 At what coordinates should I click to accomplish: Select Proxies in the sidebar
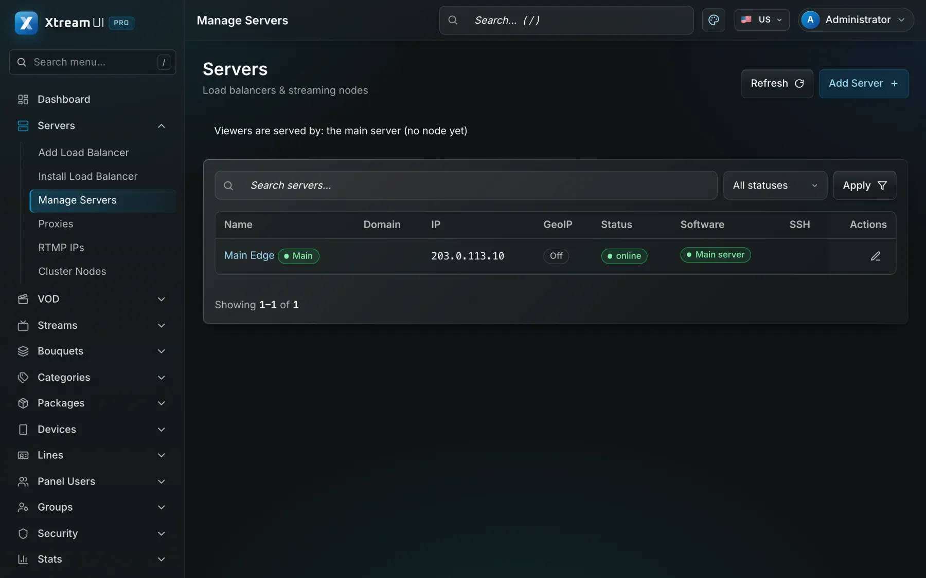click(x=56, y=224)
